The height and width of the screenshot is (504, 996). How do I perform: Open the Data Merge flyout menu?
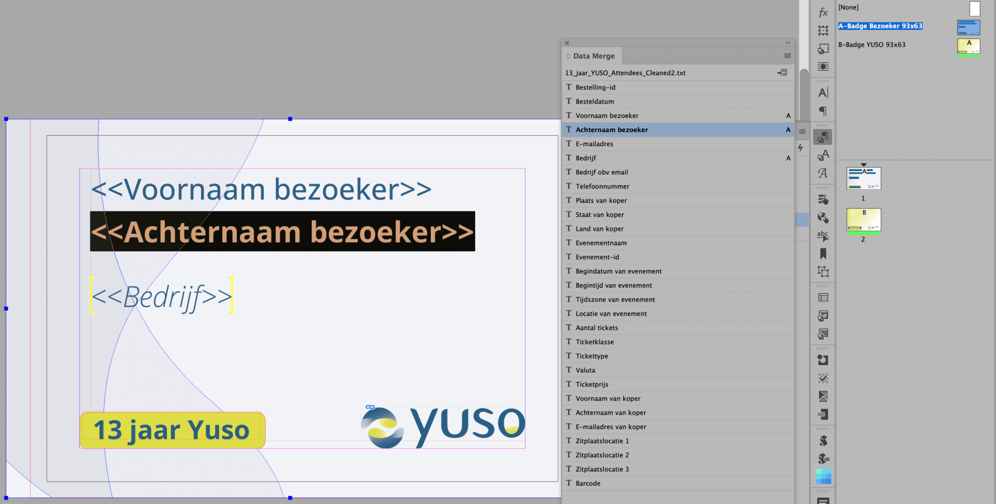(787, 56)
